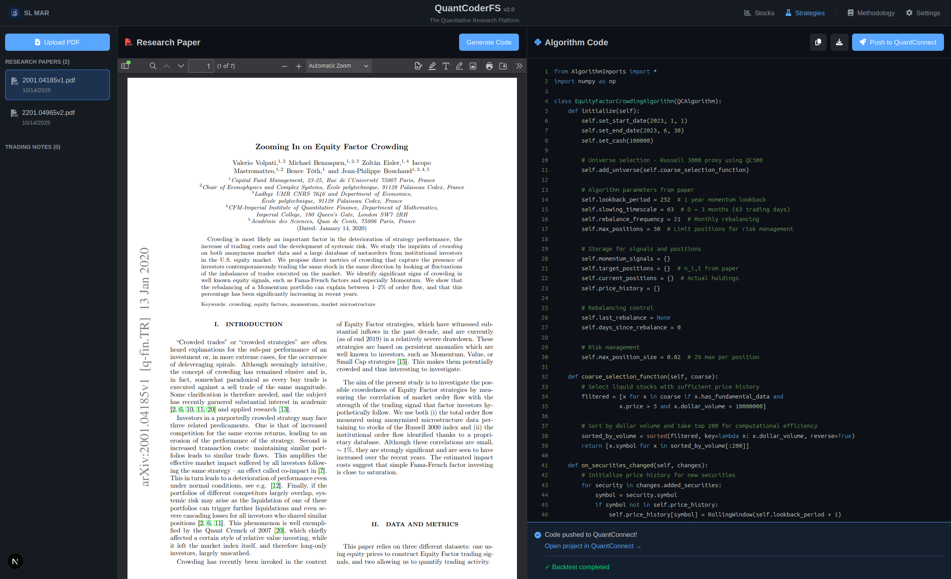Expand more PDF tools with the double chevron
The height and width of the screenshot is (579, 951).
coord(519,66)
